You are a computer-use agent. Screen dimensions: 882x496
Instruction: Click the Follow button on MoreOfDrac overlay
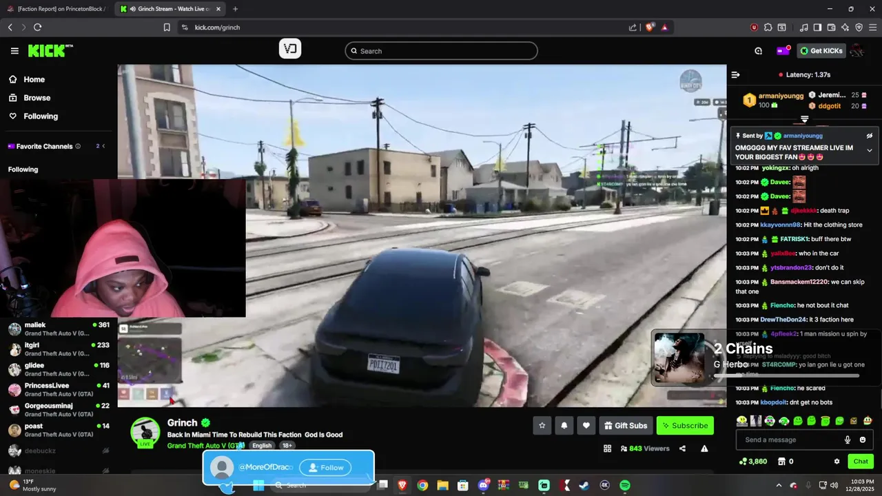click(x=325, y=467)
